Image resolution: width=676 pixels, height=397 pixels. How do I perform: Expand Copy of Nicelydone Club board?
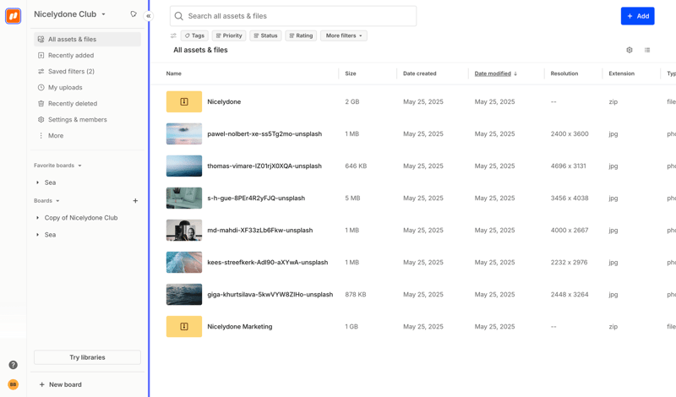(x=37, y=218)
